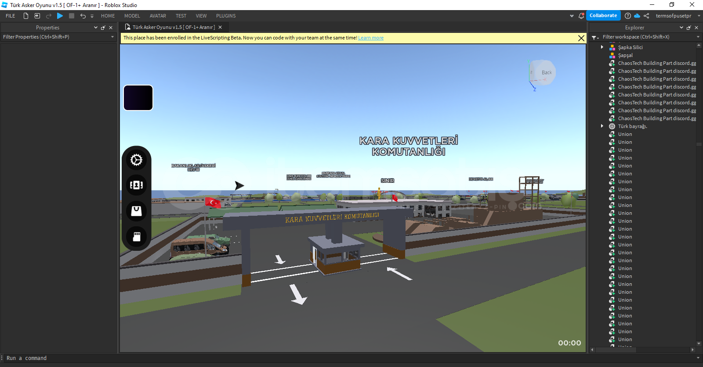Click the Open place icon next to New
The height and width of the screenshot is (367, 703).
point(37,16)
